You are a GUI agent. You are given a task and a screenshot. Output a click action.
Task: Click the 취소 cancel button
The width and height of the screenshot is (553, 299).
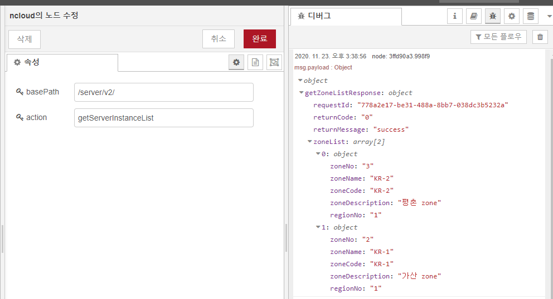pyautogui.click(x=219, y=39)
